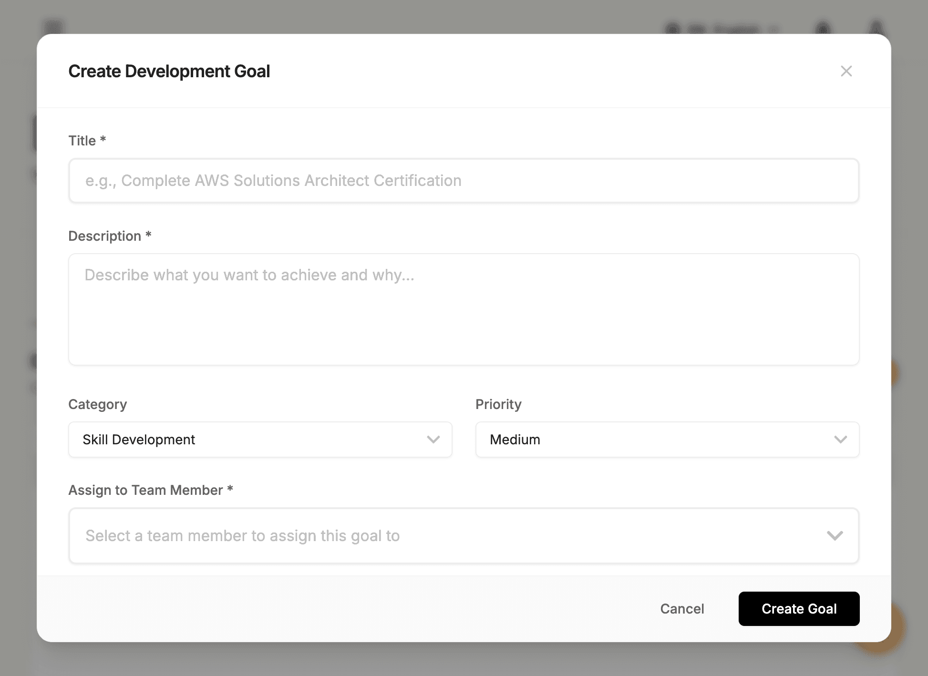Click the Skill Development category value
The image size is (928, 676).
point(138,440)
